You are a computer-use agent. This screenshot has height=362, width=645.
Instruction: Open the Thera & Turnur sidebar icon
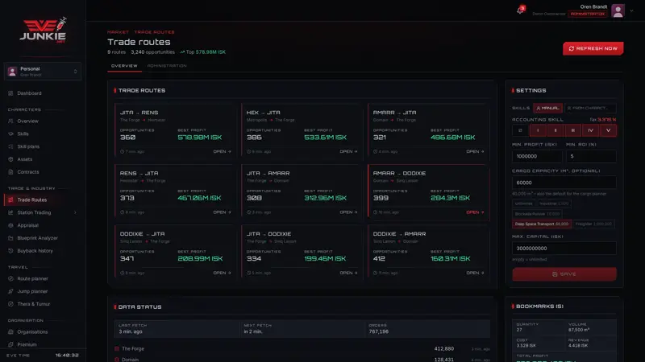point(10,304)
